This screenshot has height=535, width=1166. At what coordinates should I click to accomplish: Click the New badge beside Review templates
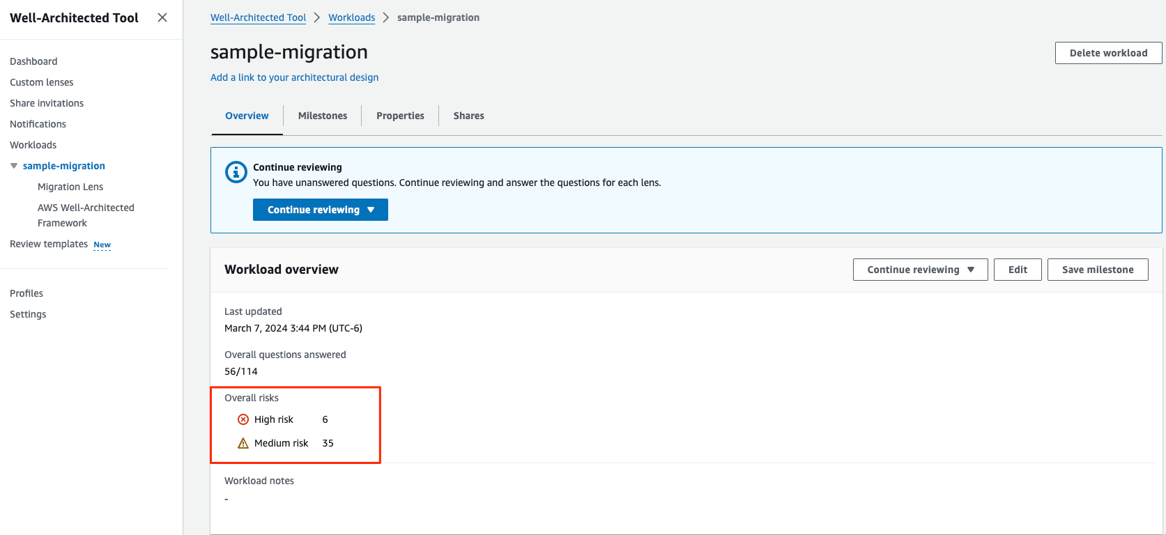[102, 245]
